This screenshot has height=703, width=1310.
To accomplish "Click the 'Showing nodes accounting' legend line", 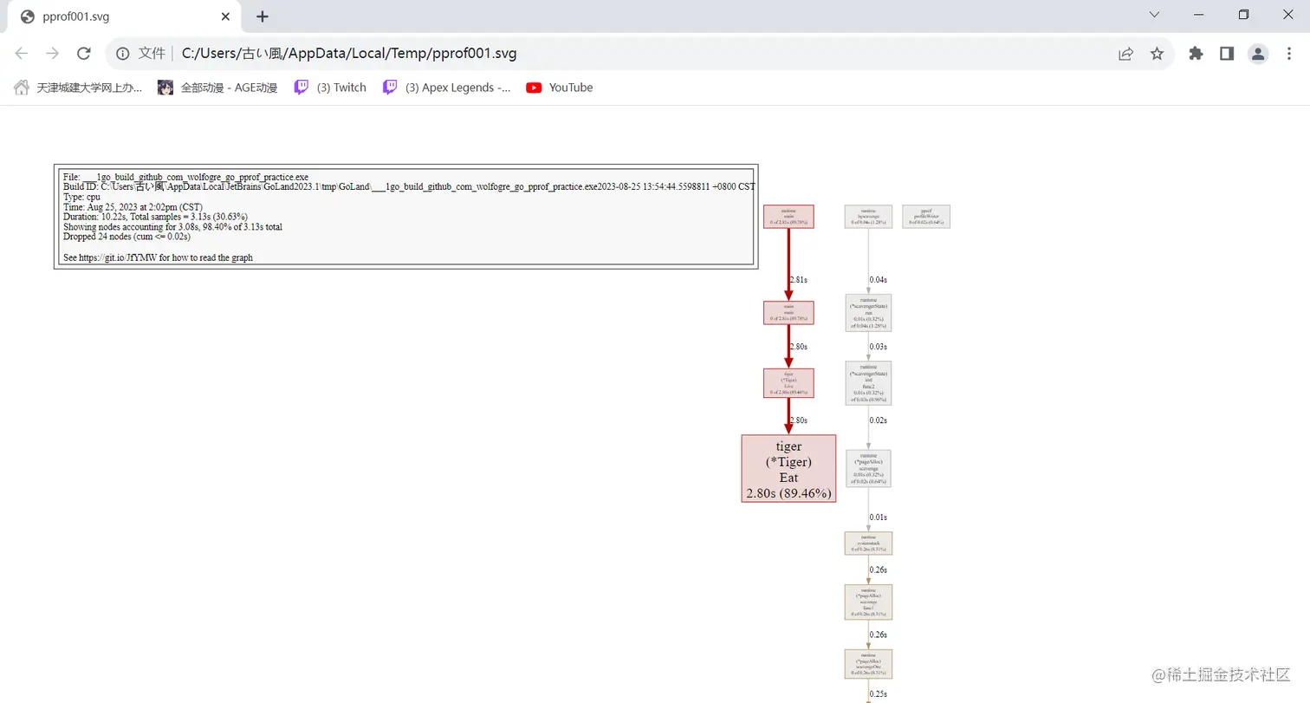I will pos(172,227).
